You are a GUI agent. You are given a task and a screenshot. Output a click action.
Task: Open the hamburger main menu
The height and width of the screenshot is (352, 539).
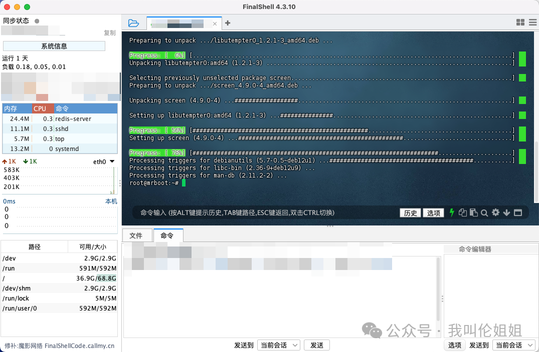click(x=533, y=22)
